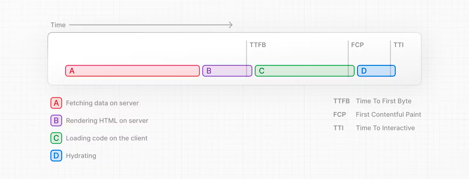The image size is (469, 179).
Task: Select the purple B timeline bar
Action: (227, 71)
